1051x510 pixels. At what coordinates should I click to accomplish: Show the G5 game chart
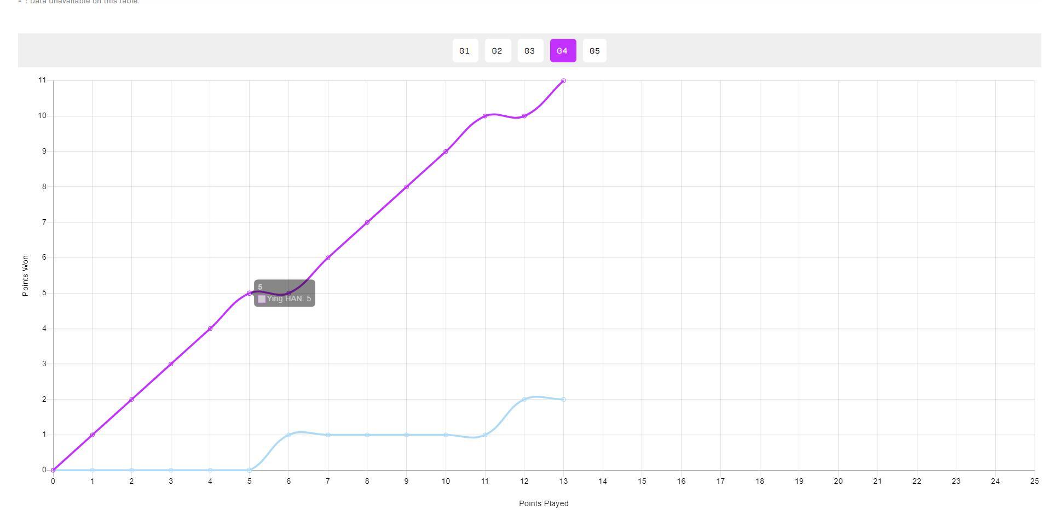coord(594,51)
